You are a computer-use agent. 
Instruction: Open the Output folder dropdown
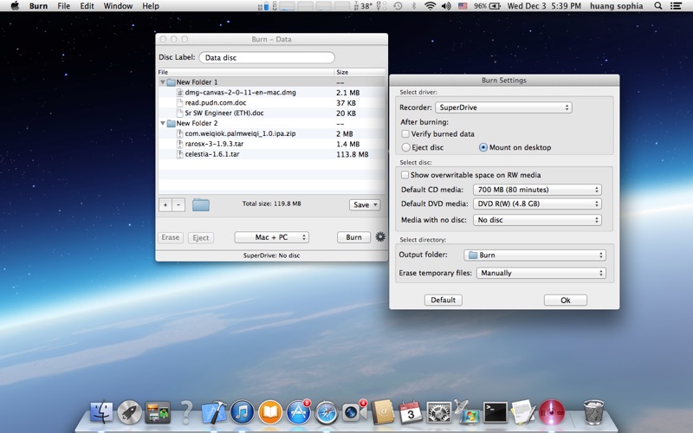point(534,255)
